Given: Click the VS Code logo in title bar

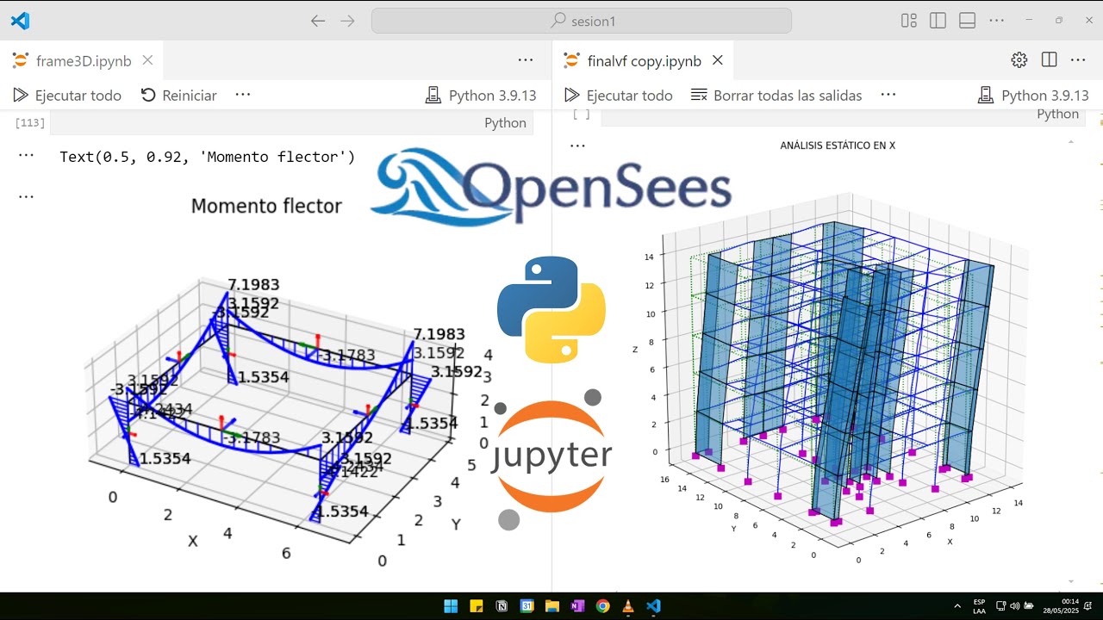Looking at the screenshot, I should 20,21.
